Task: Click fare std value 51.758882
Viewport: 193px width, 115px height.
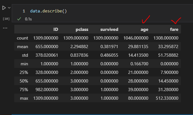Action: click(168, 55)
